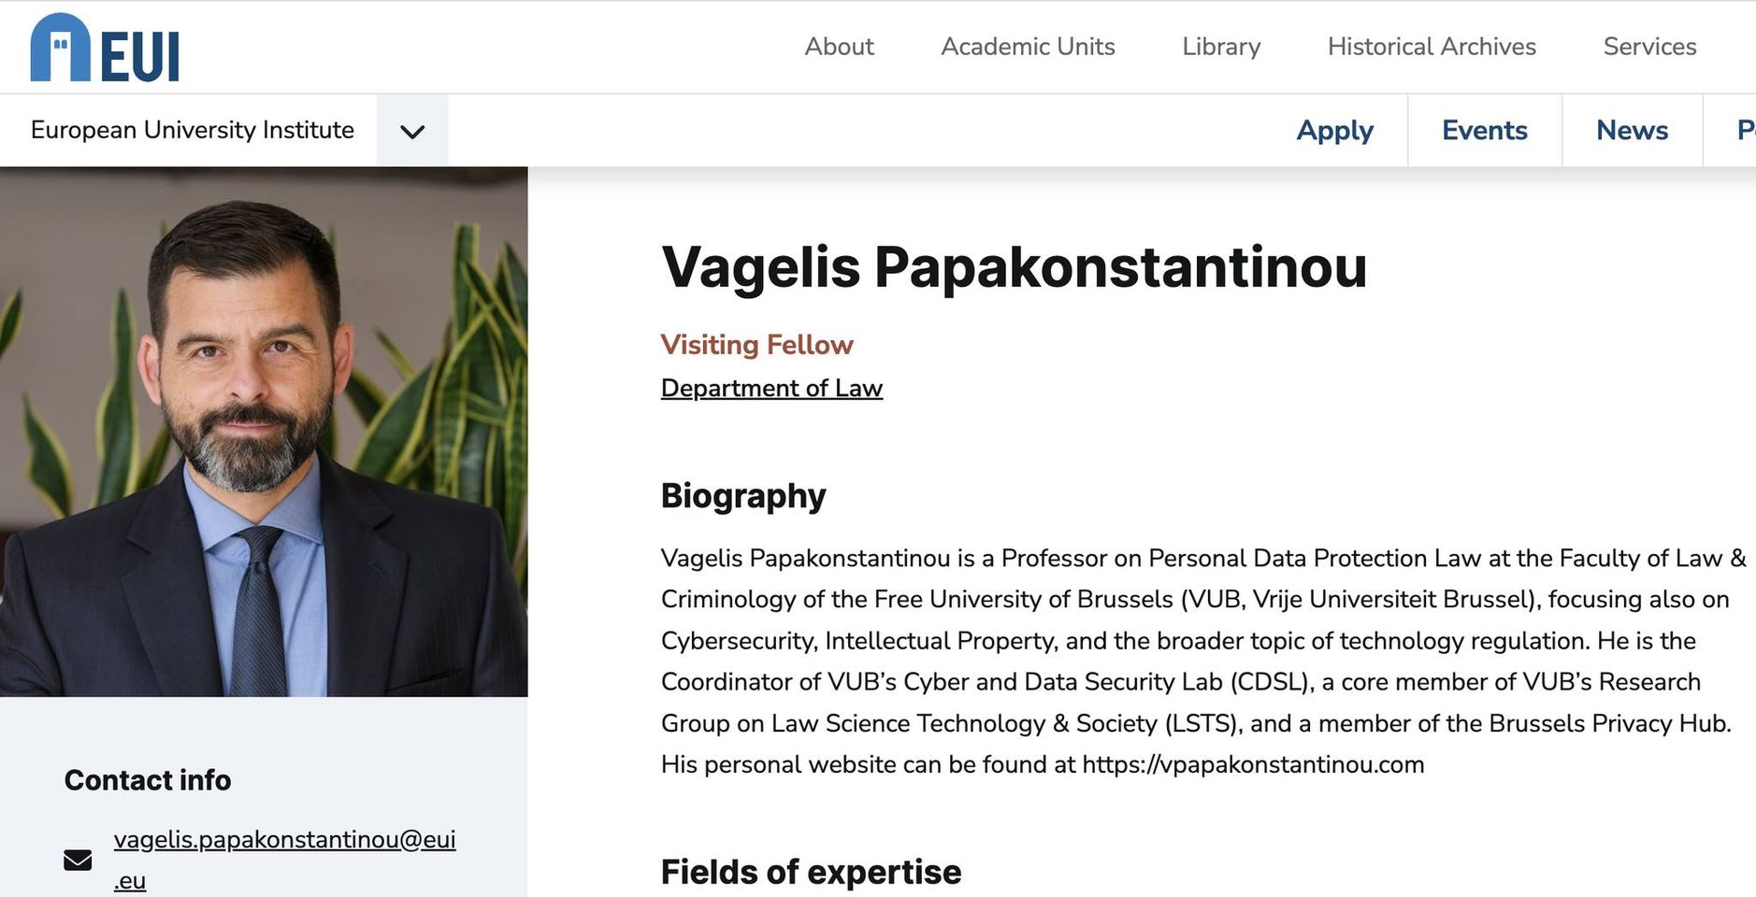The image size is (1756, 897).
Task: Click the Biography section heading
Action: 743,495
